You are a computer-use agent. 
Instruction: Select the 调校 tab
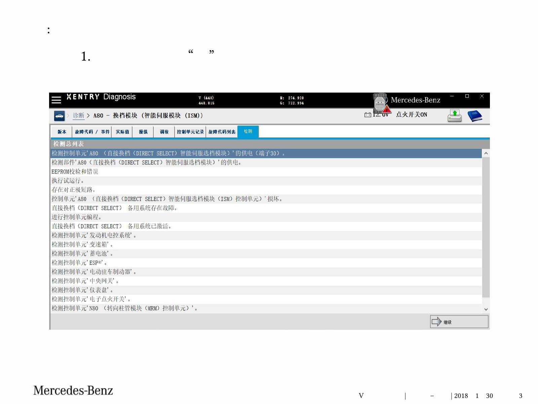point(164,132)
